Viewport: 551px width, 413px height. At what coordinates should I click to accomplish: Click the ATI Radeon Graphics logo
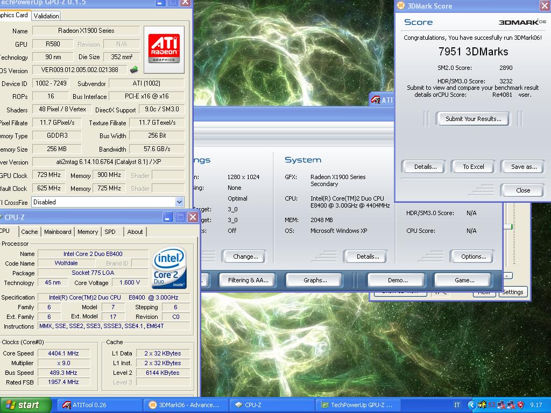(164, 49)
